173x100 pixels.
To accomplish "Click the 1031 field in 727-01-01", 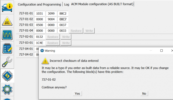I will 39,13.
